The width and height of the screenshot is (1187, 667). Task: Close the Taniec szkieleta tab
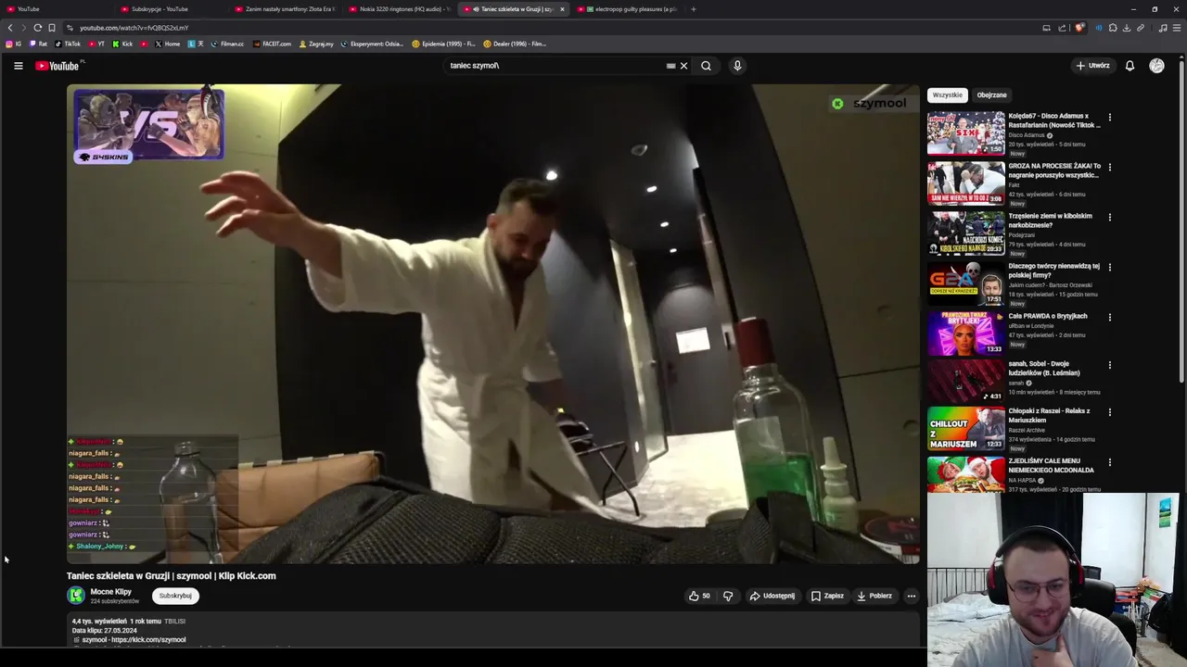[x=562, y=9]
